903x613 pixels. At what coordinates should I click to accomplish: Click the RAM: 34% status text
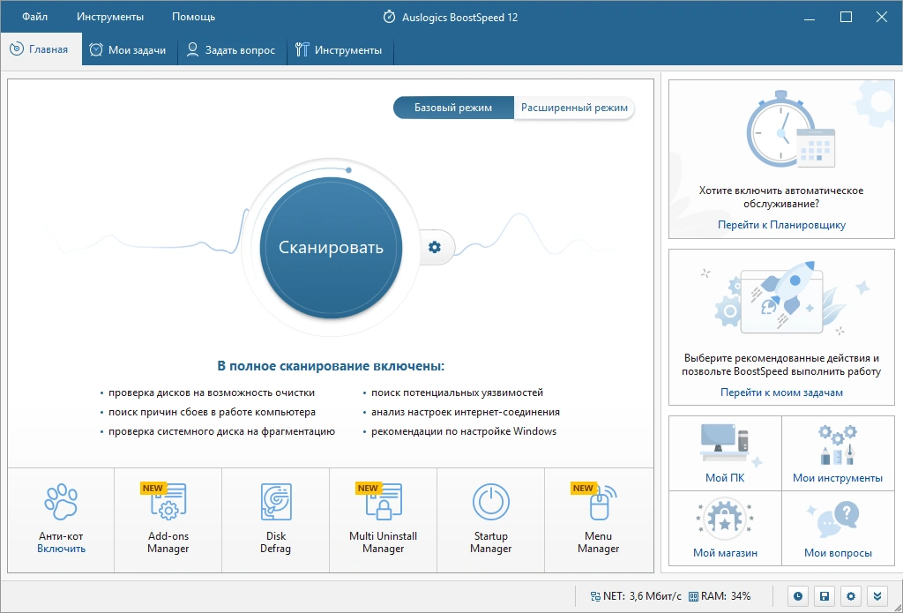pos(726,596)
